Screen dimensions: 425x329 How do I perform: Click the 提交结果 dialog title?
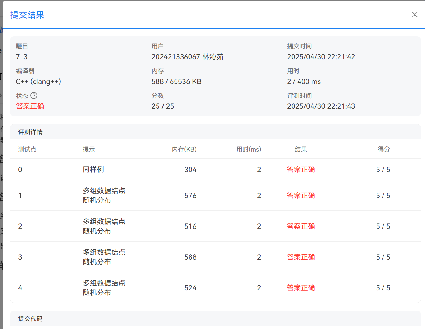pyautogui.click(x=27, y=15)
